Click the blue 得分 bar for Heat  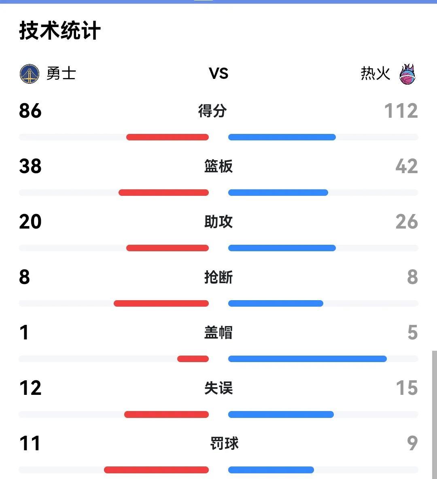click(x=282, y=137)
